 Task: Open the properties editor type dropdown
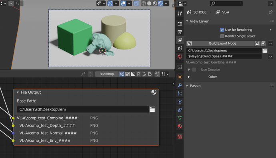pyautogui.click(x=182, y=4)
